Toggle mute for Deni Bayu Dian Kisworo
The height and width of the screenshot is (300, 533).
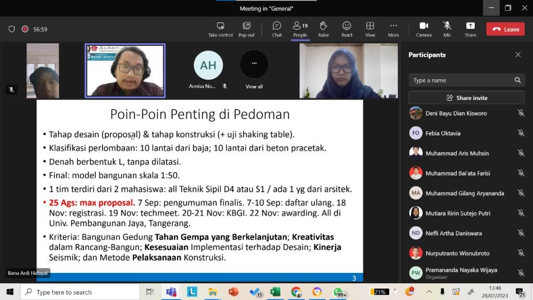(521, 113)
